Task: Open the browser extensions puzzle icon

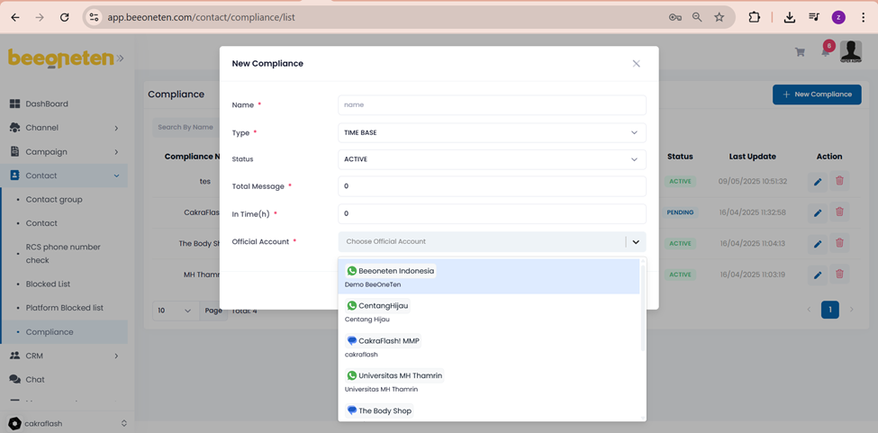Action: tap(754, 17)
